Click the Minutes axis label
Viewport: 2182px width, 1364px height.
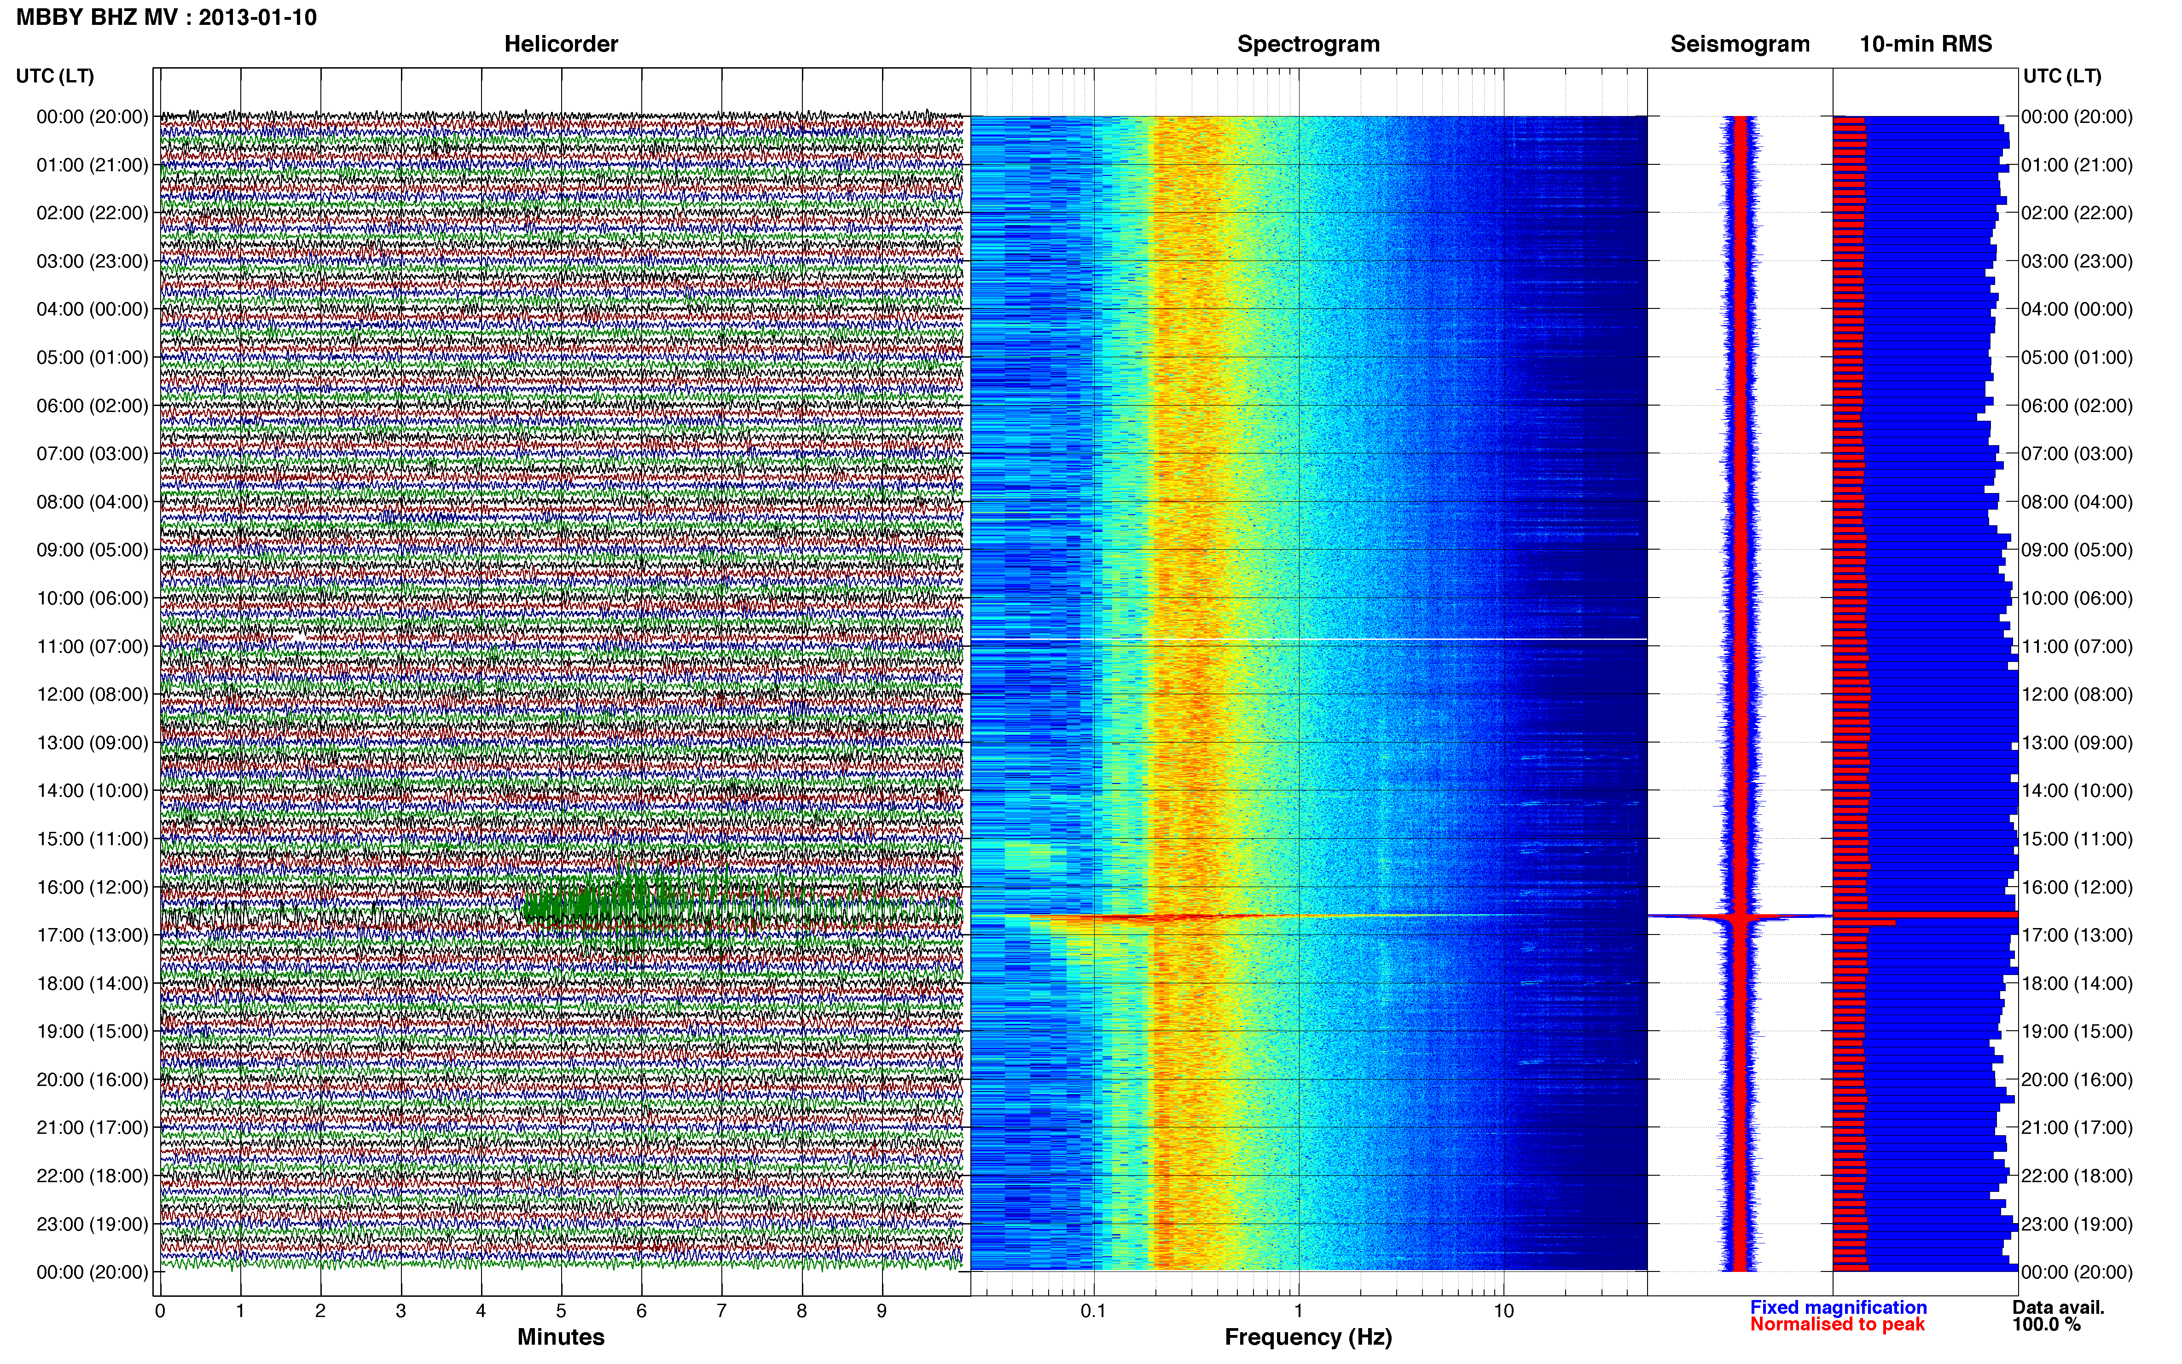tap(561, 1337)
